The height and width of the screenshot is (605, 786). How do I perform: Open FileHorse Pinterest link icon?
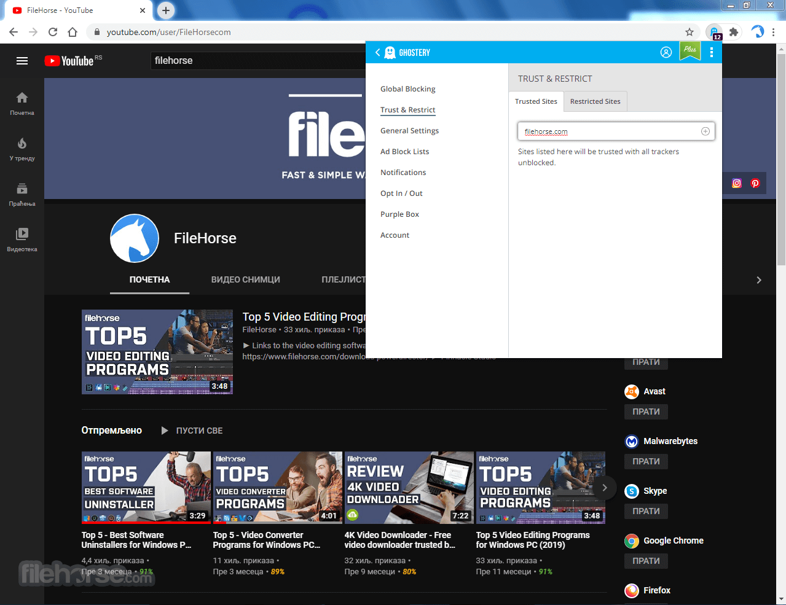pyautogui.click(x=755, y=183)
